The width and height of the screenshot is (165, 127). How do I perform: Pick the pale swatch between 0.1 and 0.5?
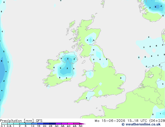coord(4,124)
